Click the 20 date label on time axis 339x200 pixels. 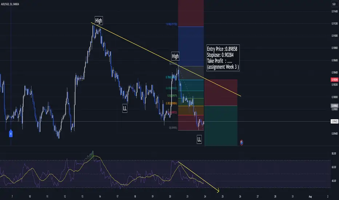point(170,196)
